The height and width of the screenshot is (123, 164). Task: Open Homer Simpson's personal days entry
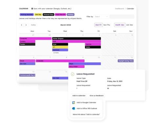(x=76, y=38)
